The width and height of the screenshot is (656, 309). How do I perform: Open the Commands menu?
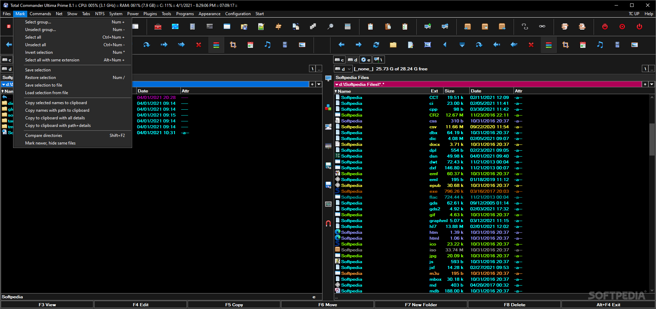40,14
